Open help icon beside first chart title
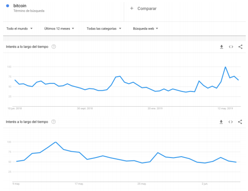The height and width of the screenshot is (191, 248). coord(54,47)
